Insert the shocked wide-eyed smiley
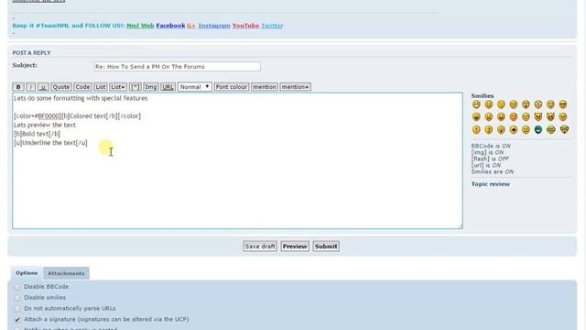 (x=538, y=104)
